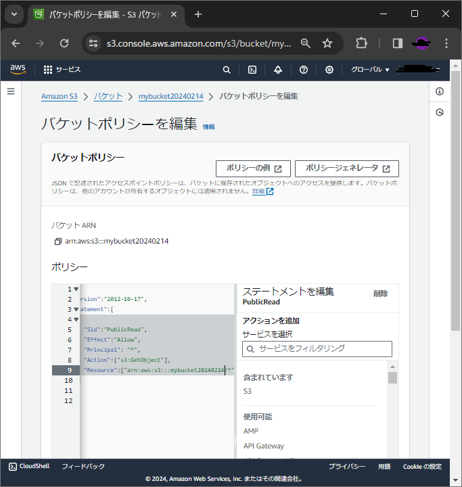462x487 pixels.
Task: Open the tab search dropdown arrow
Action: 14,14
